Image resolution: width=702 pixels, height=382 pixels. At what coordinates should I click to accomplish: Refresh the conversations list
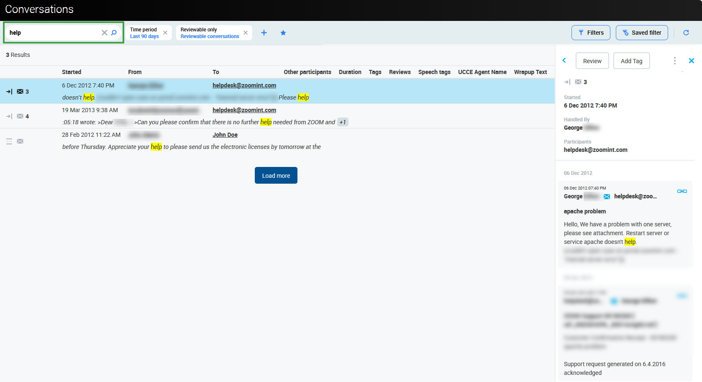tap(686, 33)
